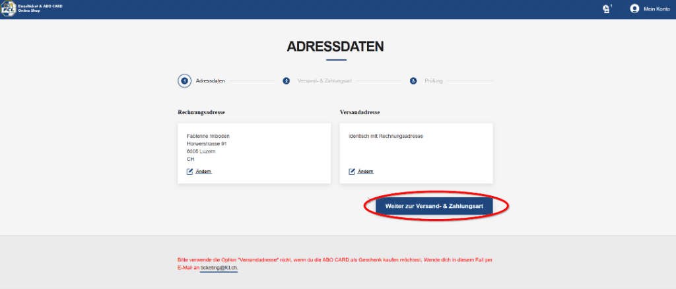Open the ticketing@fcl.ch email link
The image size is (676, 289).
pyautogui.click(x=219, y=268)
